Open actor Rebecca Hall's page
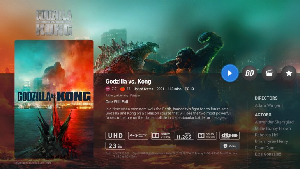Screen dimensions: 300x169 (267, 135)
